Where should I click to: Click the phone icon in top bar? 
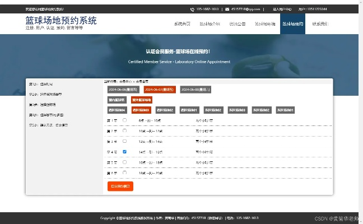pyautogui.click(x=192, y=10)
